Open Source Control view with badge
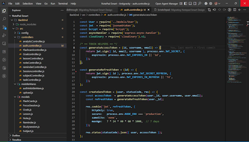 click(4, 27)
